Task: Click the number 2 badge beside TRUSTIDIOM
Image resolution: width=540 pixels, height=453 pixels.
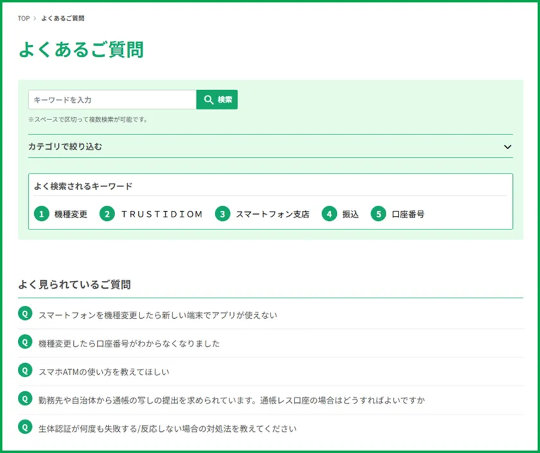Action: point(107,214)
